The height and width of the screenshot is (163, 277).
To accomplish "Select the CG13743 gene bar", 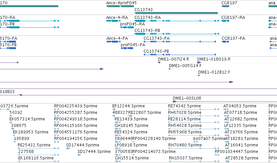I will [176, 13].
